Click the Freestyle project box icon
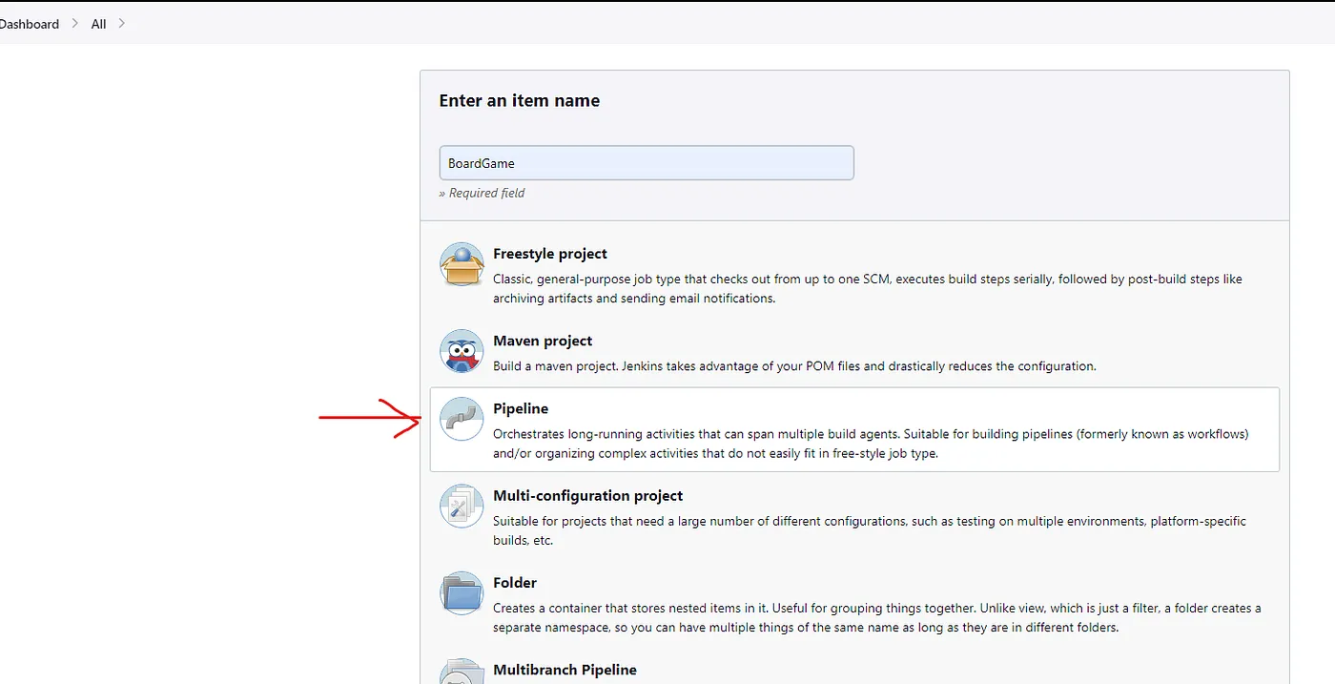The image size is (1335, 684). tap(462, 264)
